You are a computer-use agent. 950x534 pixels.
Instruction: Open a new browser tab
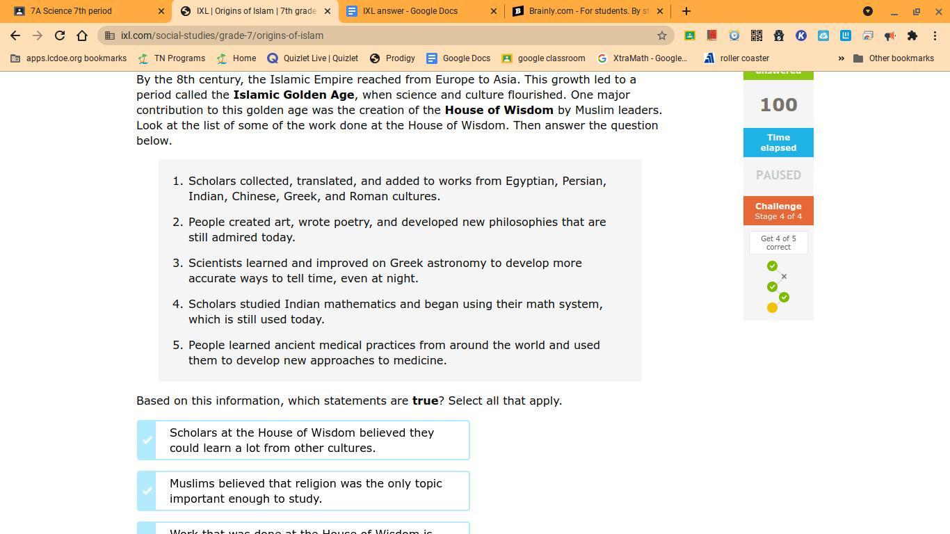[686, 11]
